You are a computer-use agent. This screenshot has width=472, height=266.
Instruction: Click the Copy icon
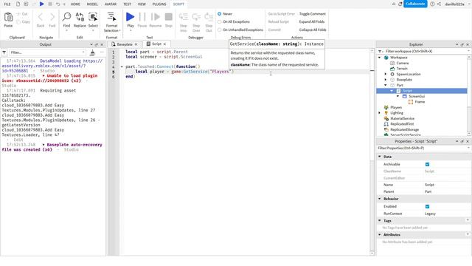click(18, 21)
